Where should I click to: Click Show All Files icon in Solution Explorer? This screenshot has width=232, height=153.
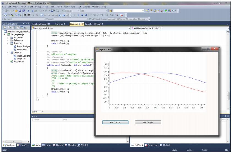10,28
